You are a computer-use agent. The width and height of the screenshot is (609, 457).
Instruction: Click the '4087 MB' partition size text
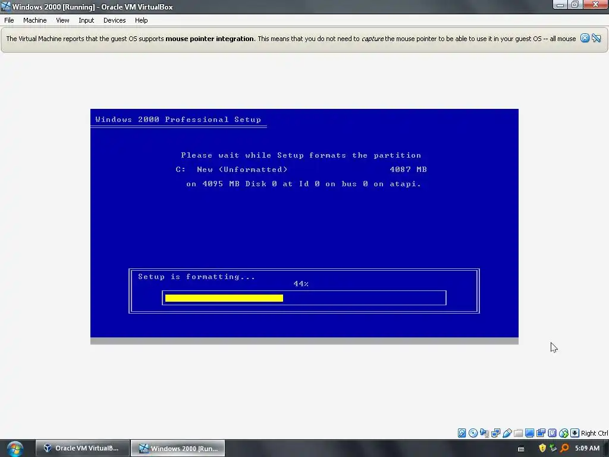pyautogui.click(x=408, y=170)
